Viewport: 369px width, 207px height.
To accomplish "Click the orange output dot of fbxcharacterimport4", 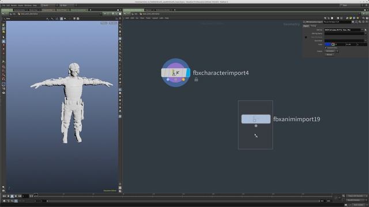I will (183, 79).
